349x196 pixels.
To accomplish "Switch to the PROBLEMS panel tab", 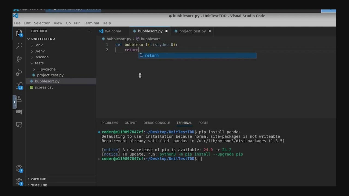I will 110,123.
